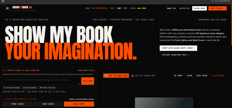Image resolution: width=232 pixels, height=108 pixels.
Task: Click the page's orange vertical scrollbar
Action: tap(231, 25)
